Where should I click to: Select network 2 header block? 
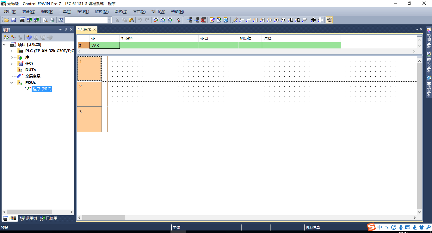point(89,94)
